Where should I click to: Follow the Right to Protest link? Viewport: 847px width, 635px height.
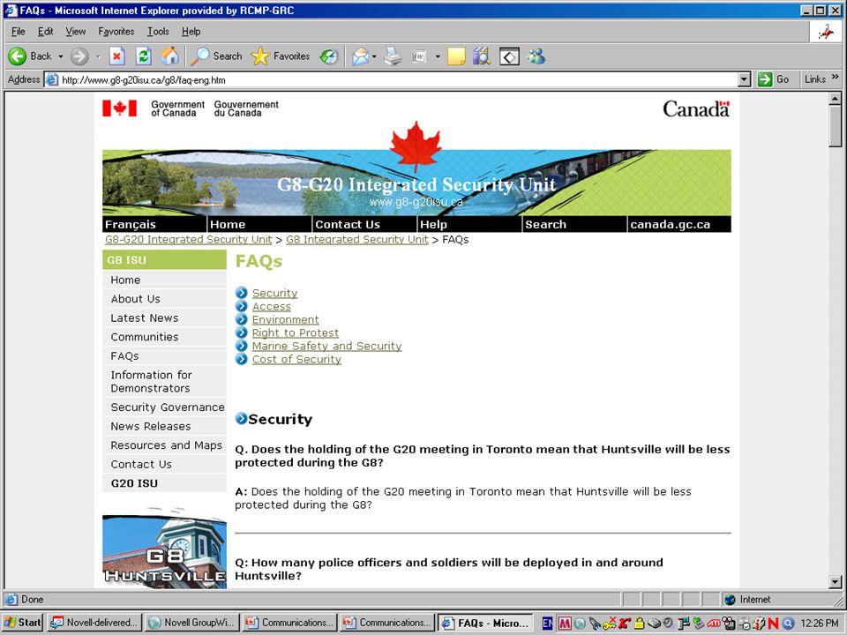(x=296, y=332)
